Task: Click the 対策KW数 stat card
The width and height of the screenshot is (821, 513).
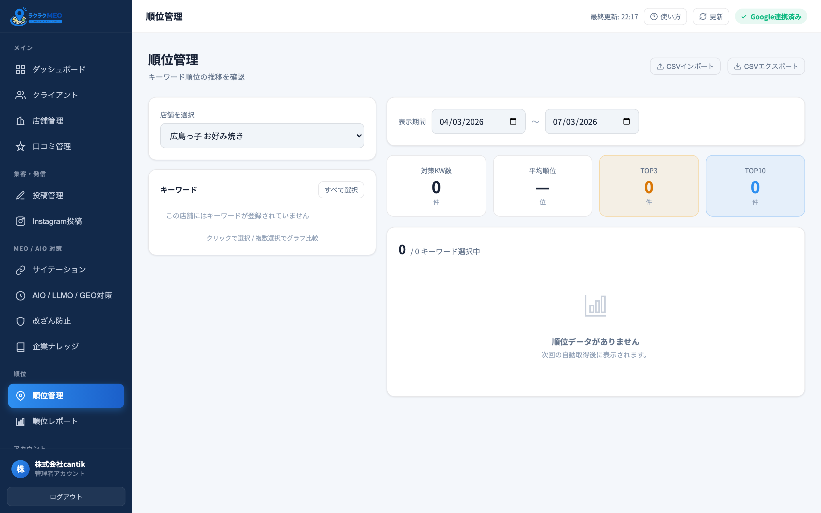Action: [436, 186]
